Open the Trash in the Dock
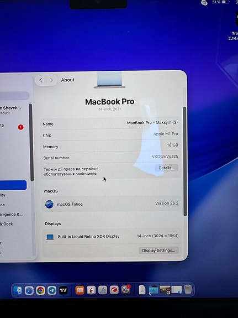This screenshot has height=318, width=238. pyautogui.click(x=188, y=289)
